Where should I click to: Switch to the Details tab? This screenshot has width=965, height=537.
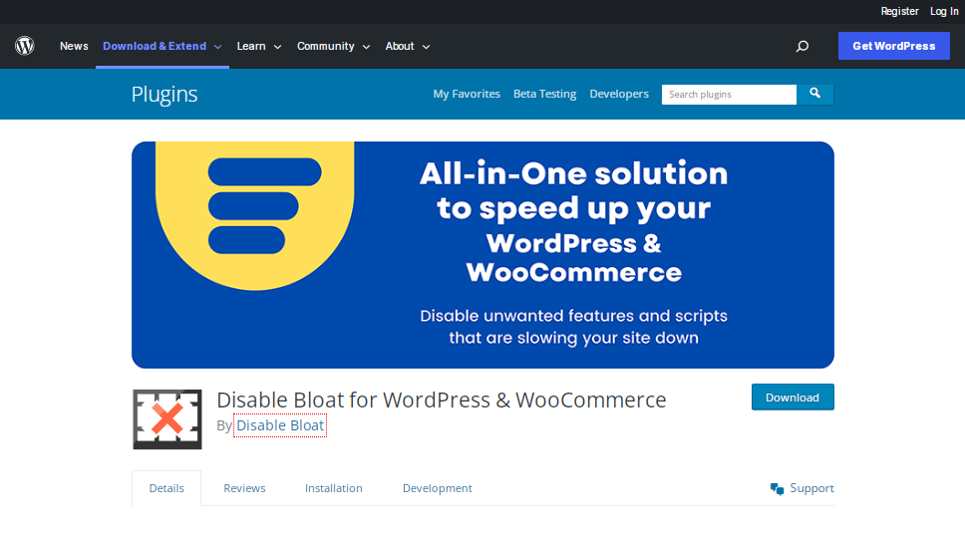[x=166, y=488]
